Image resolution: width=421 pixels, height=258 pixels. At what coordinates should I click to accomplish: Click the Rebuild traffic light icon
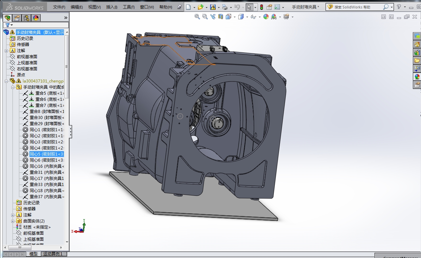point(262,7)
